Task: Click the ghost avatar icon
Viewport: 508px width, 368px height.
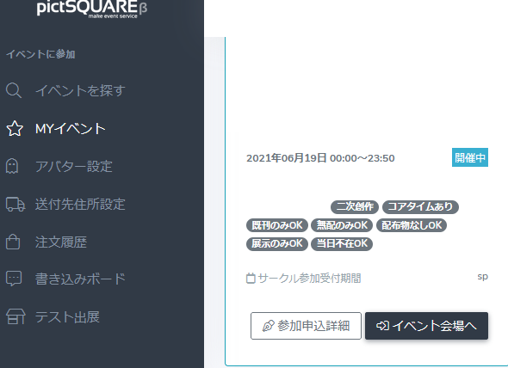Action: click(12, 166)
